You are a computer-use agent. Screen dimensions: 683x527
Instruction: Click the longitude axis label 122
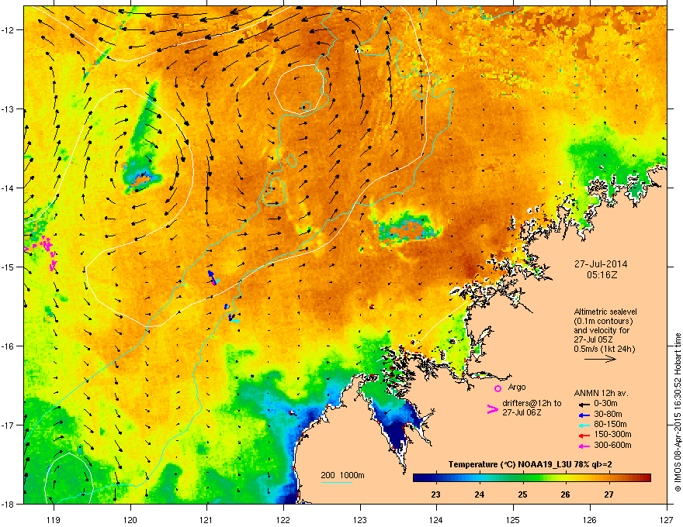[x=283, y=519]
